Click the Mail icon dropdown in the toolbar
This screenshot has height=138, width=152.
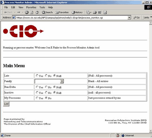coord(89,12)
